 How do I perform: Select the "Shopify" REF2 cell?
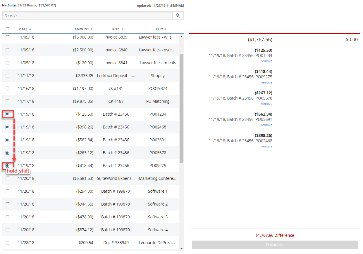pos(158,76)
